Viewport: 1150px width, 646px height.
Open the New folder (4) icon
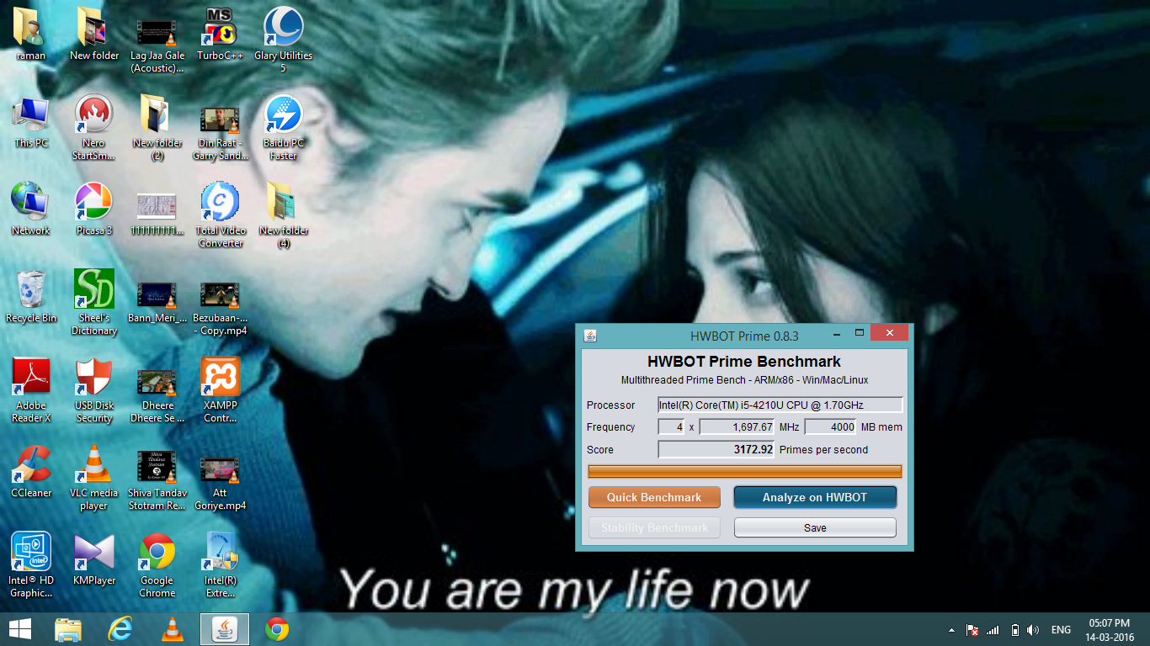[283, 201]
